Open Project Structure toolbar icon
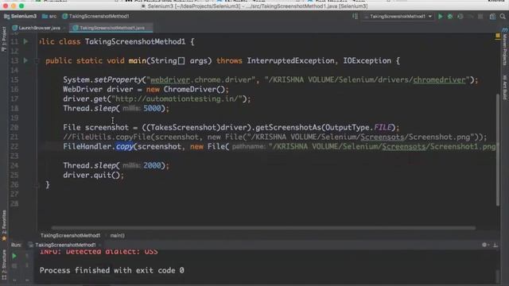509x286 pixels. pyautogui.click(x=492, y=16)
